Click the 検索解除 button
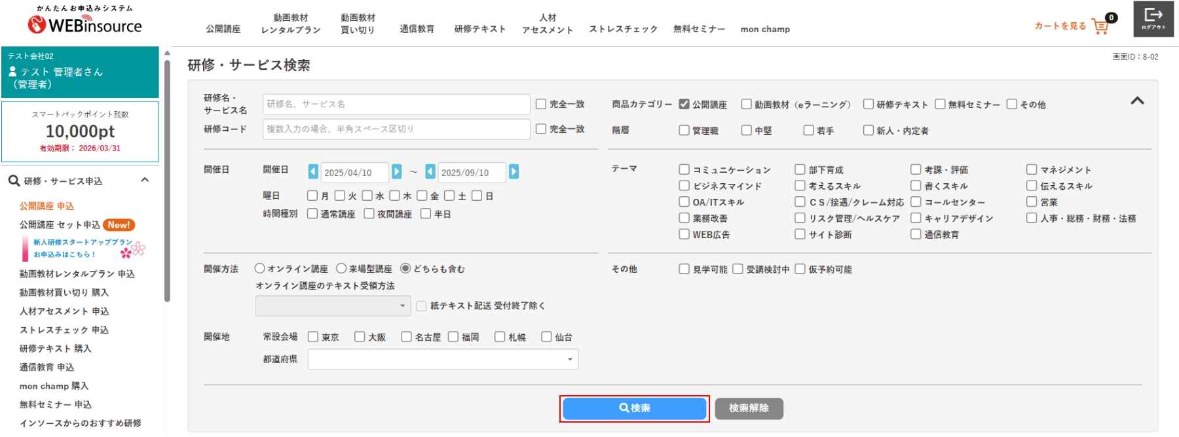The image size is (1179, 437). tap(749, 408)
